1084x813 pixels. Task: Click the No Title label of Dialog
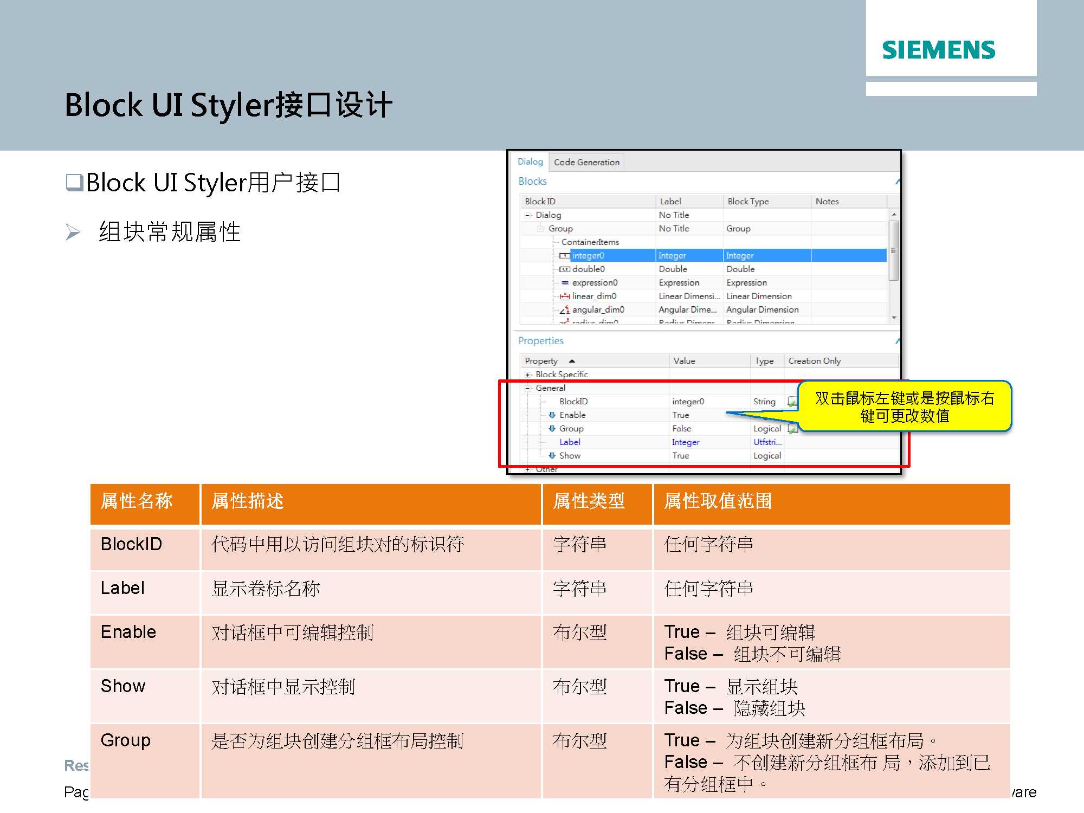coord(674,215)
